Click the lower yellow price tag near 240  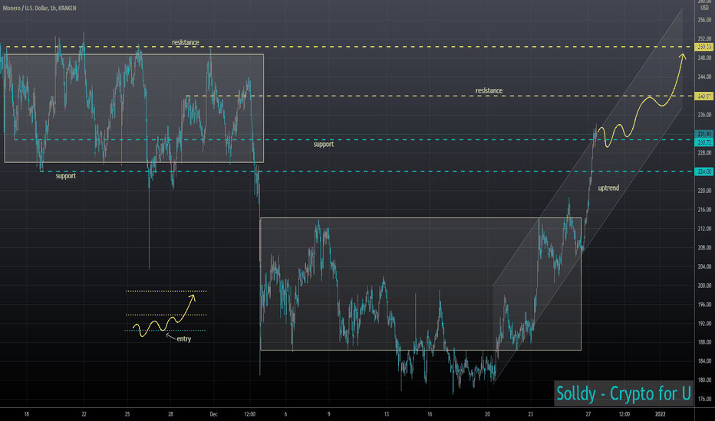coord(704,96)
